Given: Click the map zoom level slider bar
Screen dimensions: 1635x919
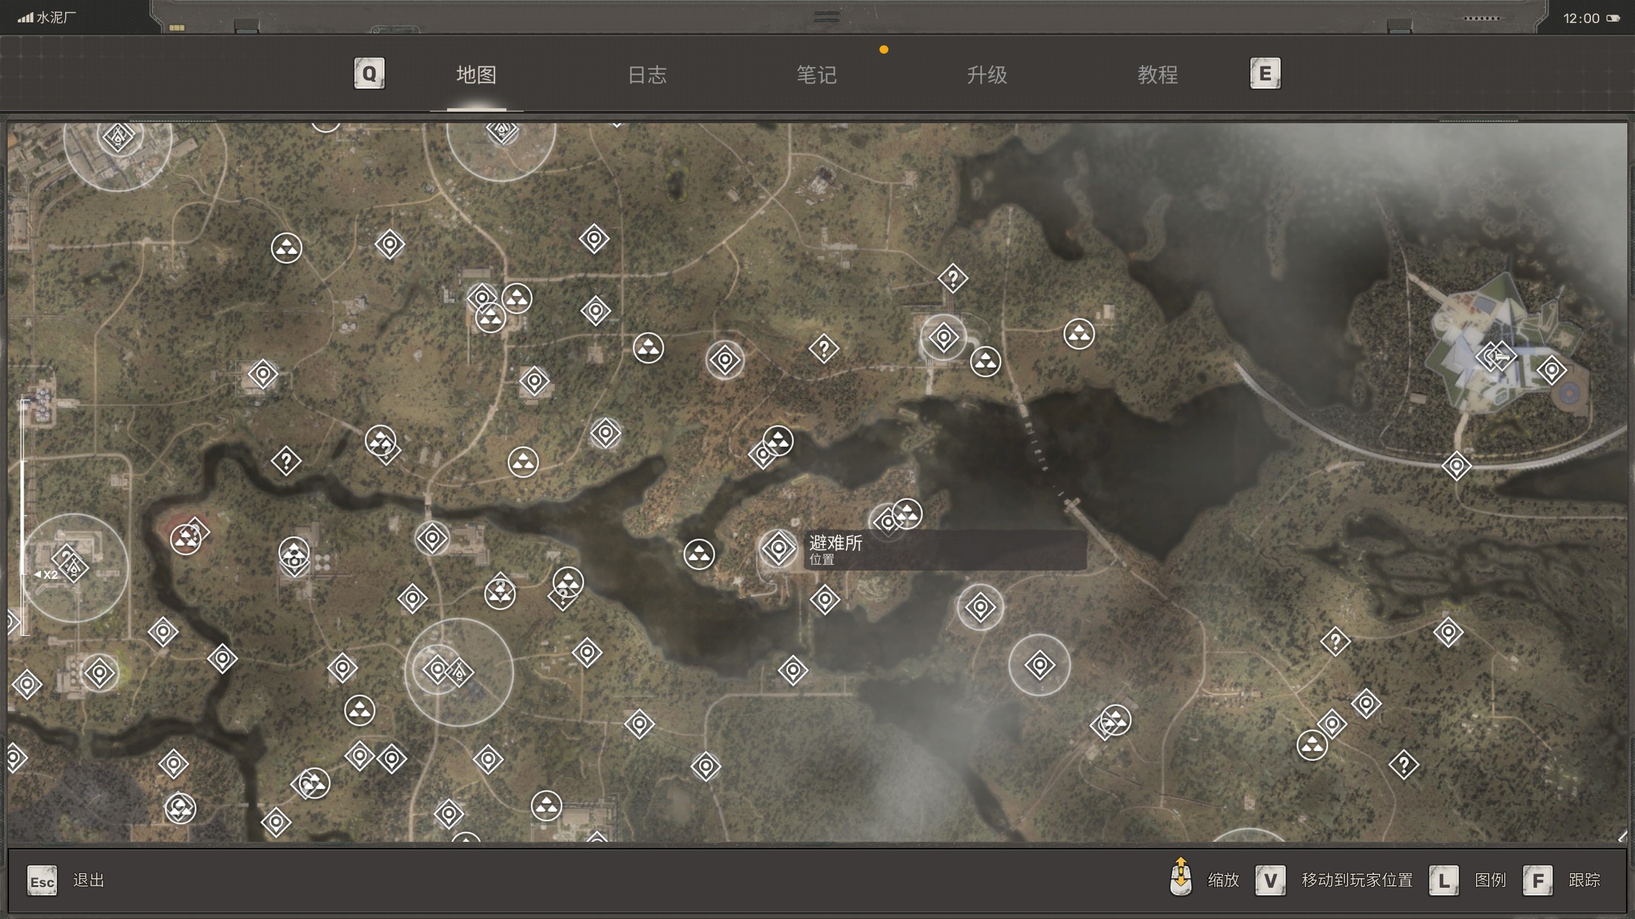Looking at the screenshot, I should point(24,517).
